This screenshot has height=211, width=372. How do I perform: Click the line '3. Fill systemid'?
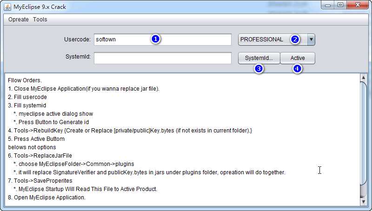27,105
